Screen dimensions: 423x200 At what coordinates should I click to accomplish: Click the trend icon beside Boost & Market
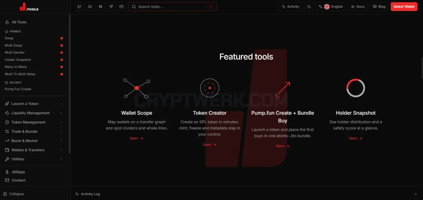click(x=7, y=141)
